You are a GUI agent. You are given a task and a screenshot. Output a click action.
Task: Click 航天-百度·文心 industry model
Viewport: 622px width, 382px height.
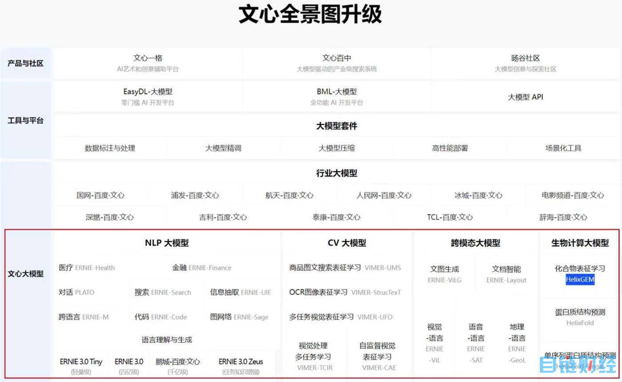(x=289, y=195)
